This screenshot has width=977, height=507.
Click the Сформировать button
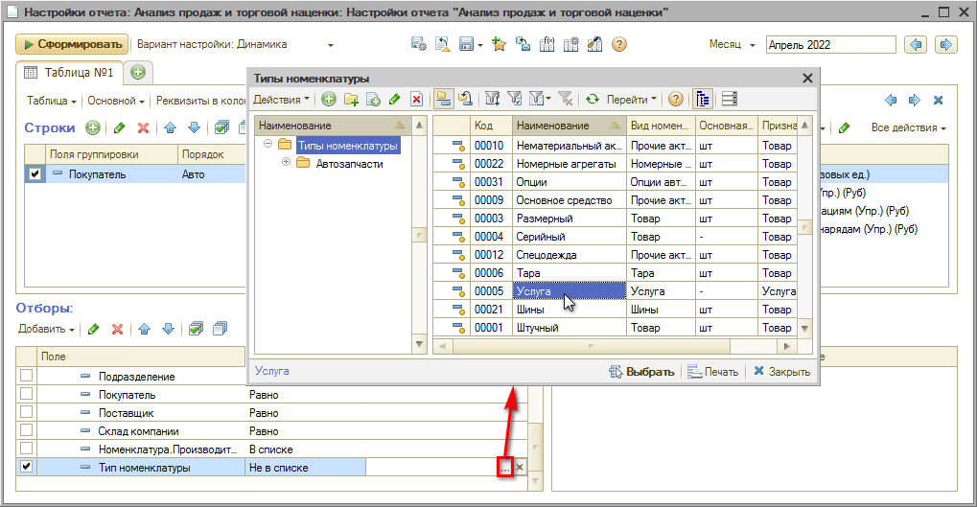72,44
